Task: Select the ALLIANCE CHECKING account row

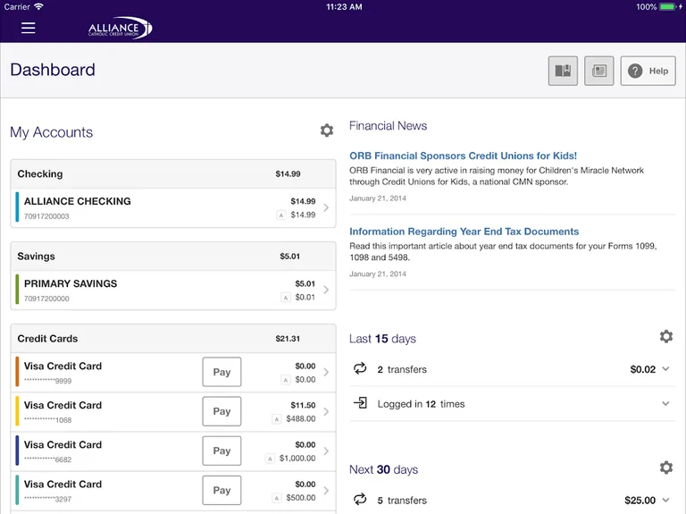Action: pyautogui.click(x=173, y=208)
